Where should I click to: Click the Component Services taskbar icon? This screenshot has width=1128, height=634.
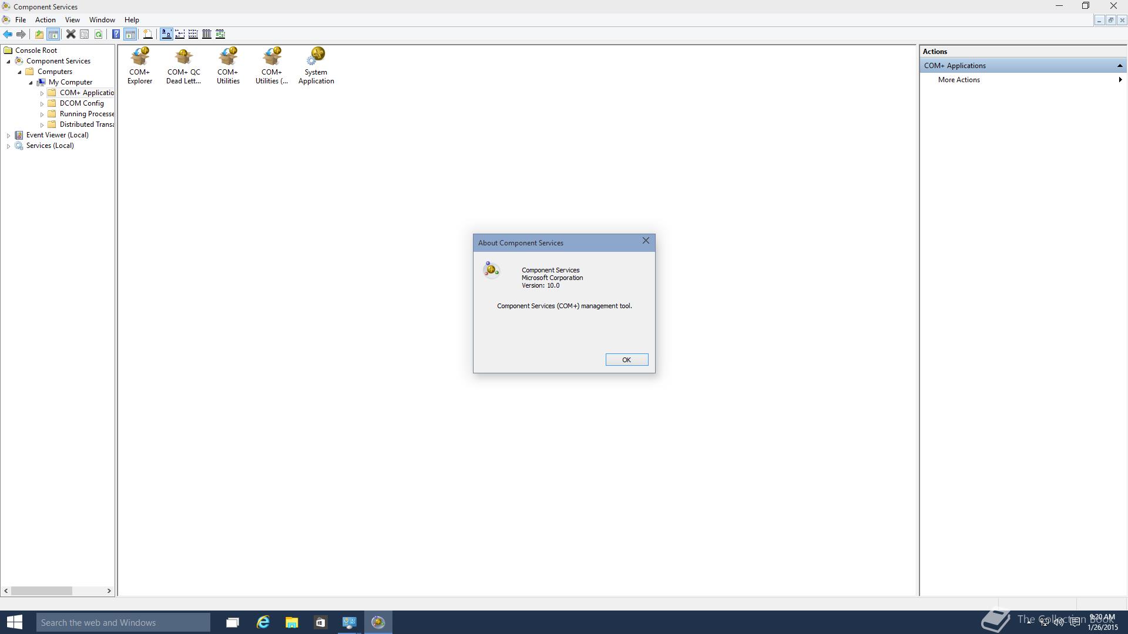378,622
